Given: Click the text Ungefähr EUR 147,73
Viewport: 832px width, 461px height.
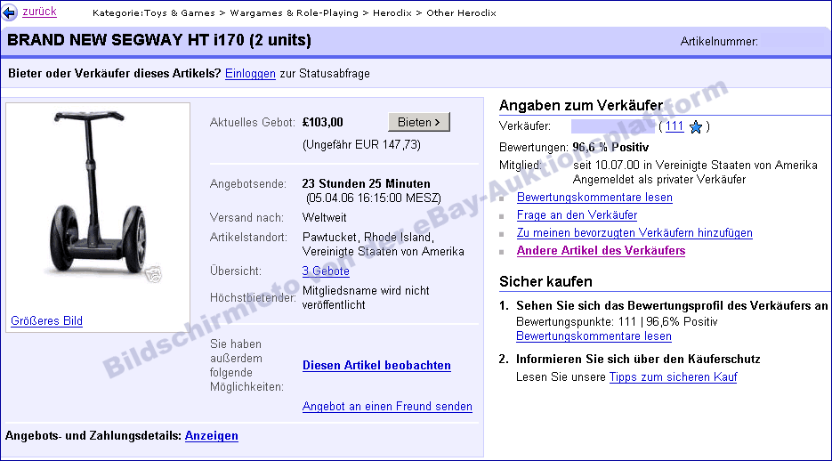Looking at the screenshot, I should point(361,145).
